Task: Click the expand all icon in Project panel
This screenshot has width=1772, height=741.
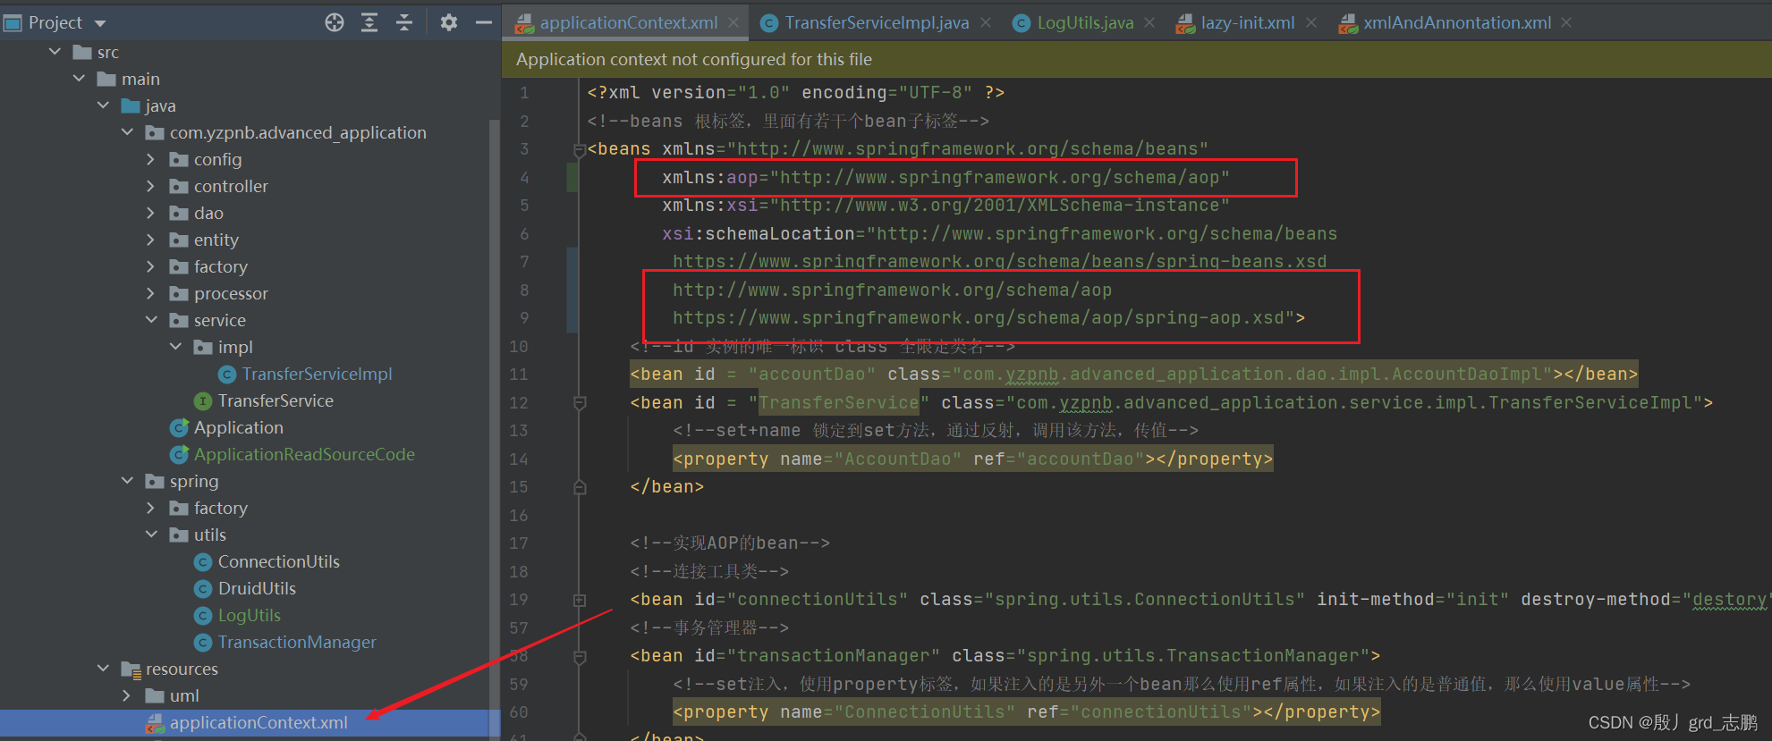Action: (369, 22)
